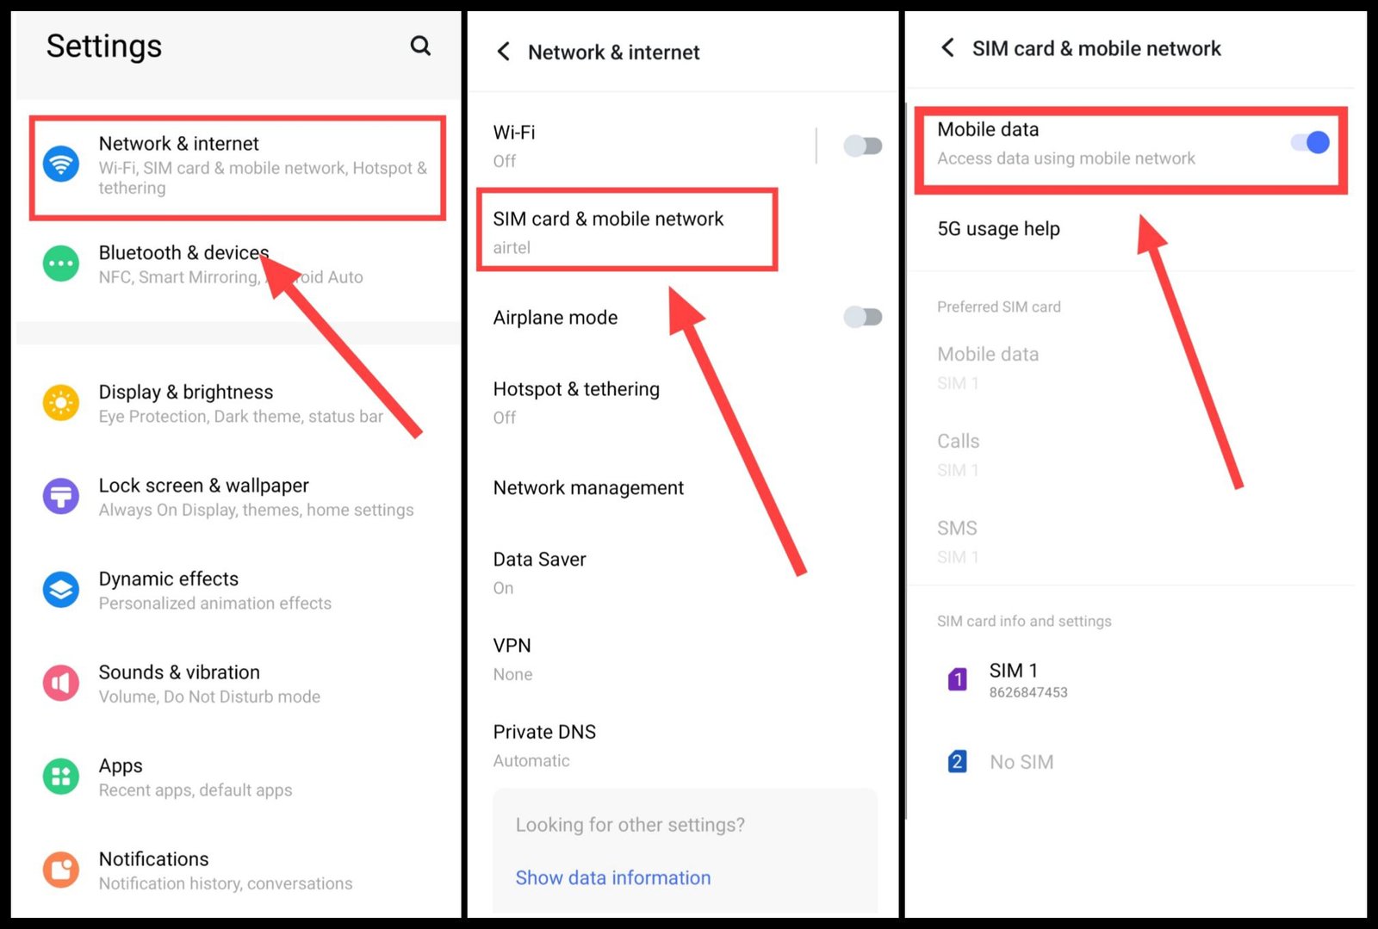Select SIM 1 card info entry

(x=1131, y=679)
